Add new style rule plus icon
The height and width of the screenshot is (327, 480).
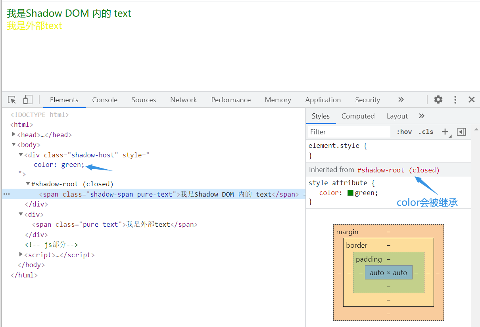tap(445, 132)
